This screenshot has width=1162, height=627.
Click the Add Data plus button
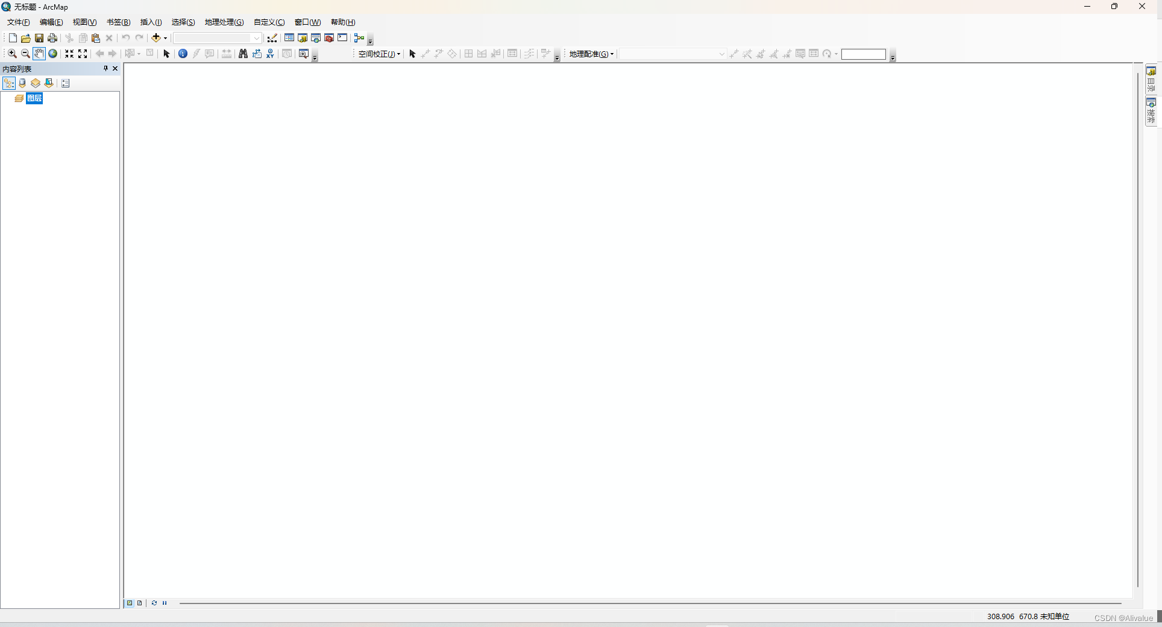[x=156, y=38]
